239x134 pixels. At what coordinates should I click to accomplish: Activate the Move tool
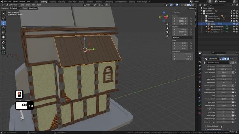coord(3,23)
